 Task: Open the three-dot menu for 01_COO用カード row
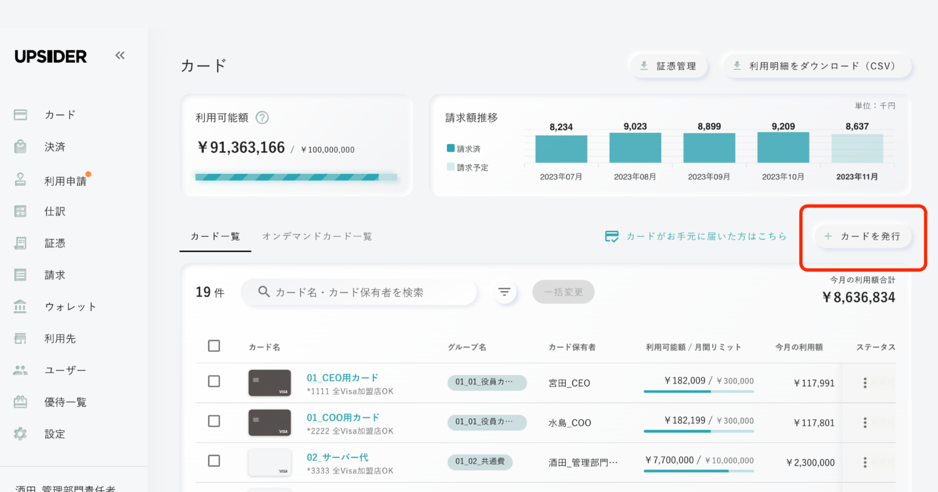(865, 423)
